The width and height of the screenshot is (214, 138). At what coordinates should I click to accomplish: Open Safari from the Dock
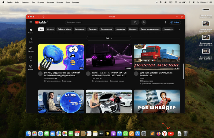pyautogui.click(x=41, y=134)
